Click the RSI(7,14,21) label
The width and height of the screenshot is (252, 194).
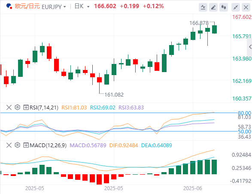44,107
